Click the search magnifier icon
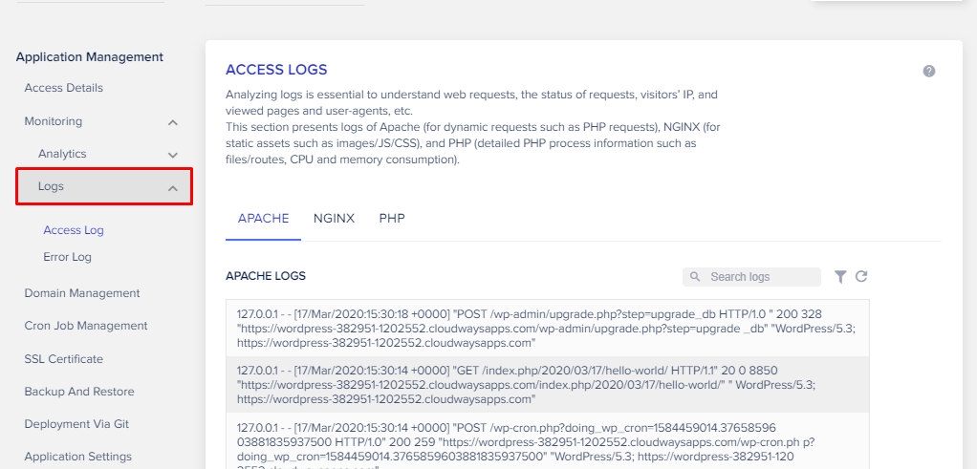The height and width of the screenshot is (469, 977). coord(696,277)
